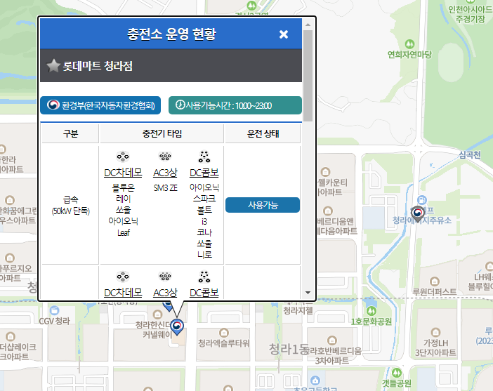Click 더샵레이크 apartment building icon
This screenshot has height=391, width=493.
tap(11, 336)
